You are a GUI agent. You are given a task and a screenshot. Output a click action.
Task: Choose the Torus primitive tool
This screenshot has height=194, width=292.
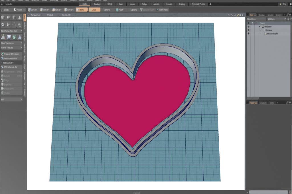click(x=3, y=25)
